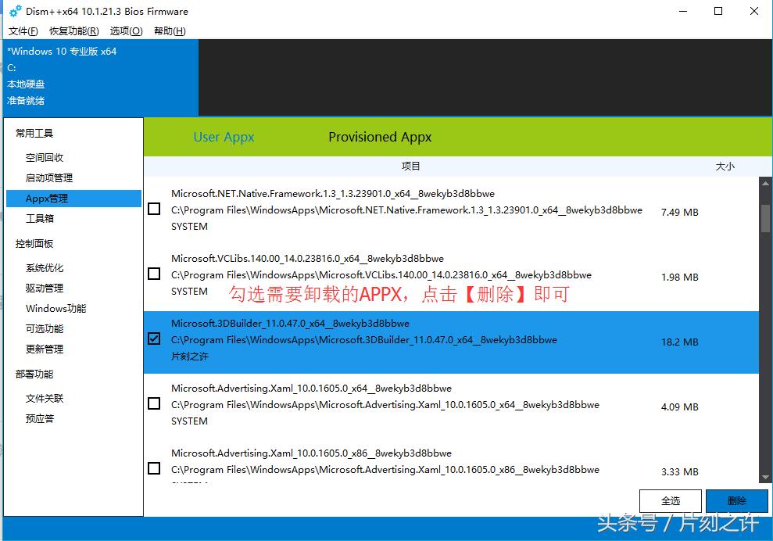Open 启动项管理 in the sidebar
Screen dimensions: 773x541
[48, 177]
